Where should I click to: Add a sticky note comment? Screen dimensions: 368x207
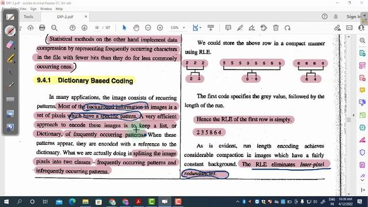228,28
